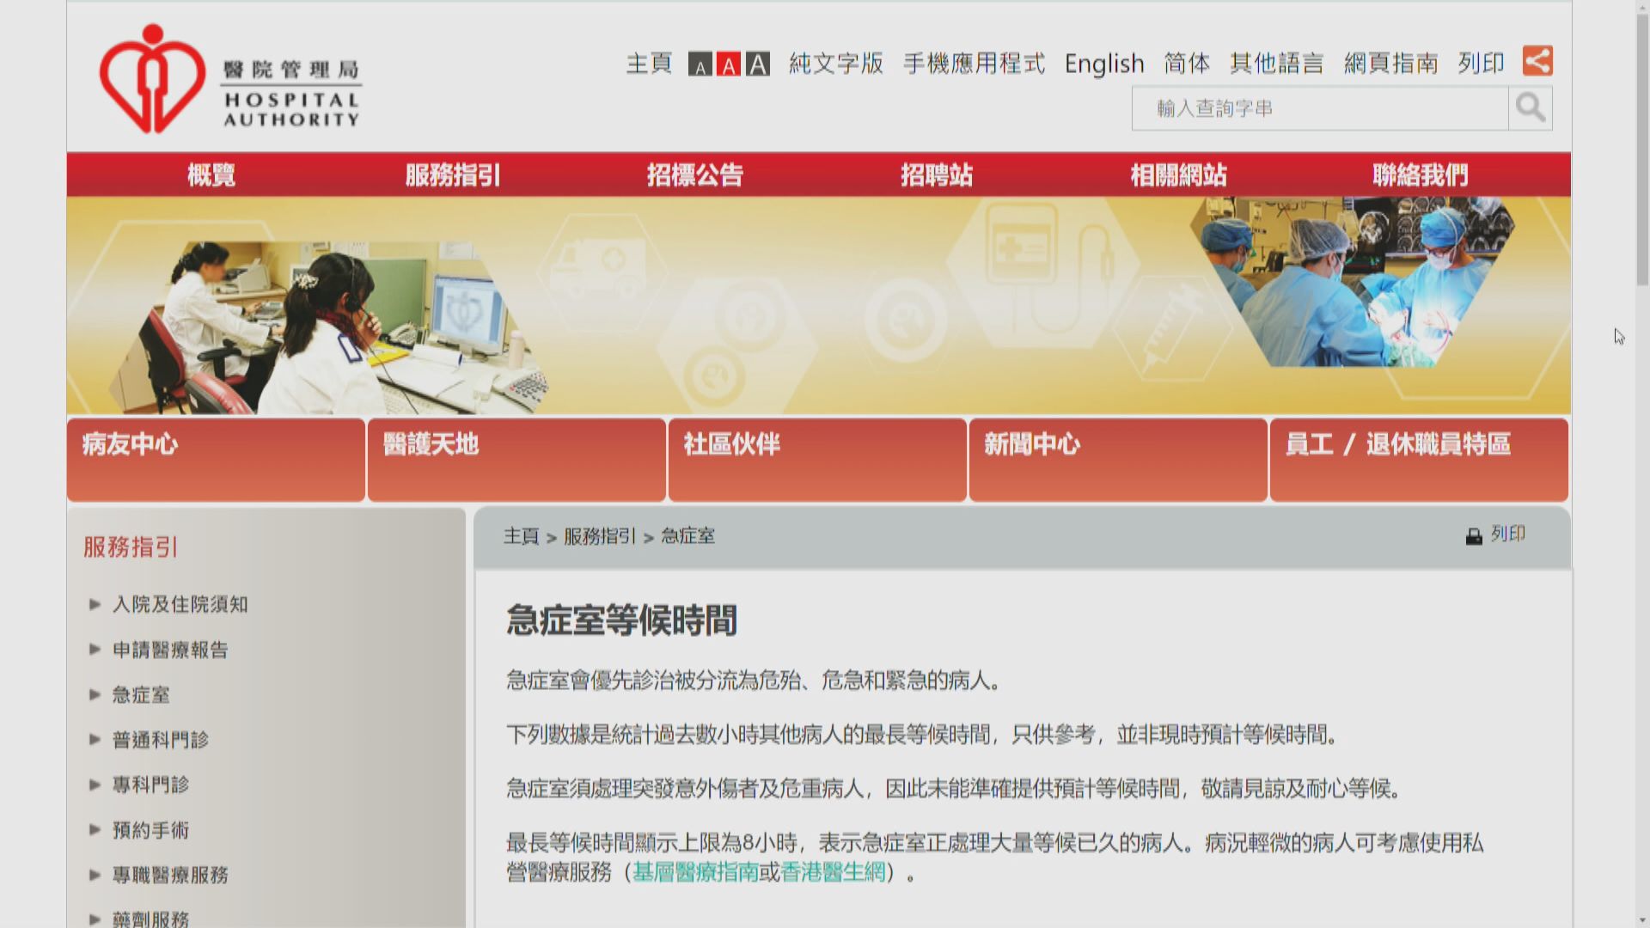The width and height of the screenshot is (1650, 928).
Task: Click the red share icon
Action: pos(1537,61)
